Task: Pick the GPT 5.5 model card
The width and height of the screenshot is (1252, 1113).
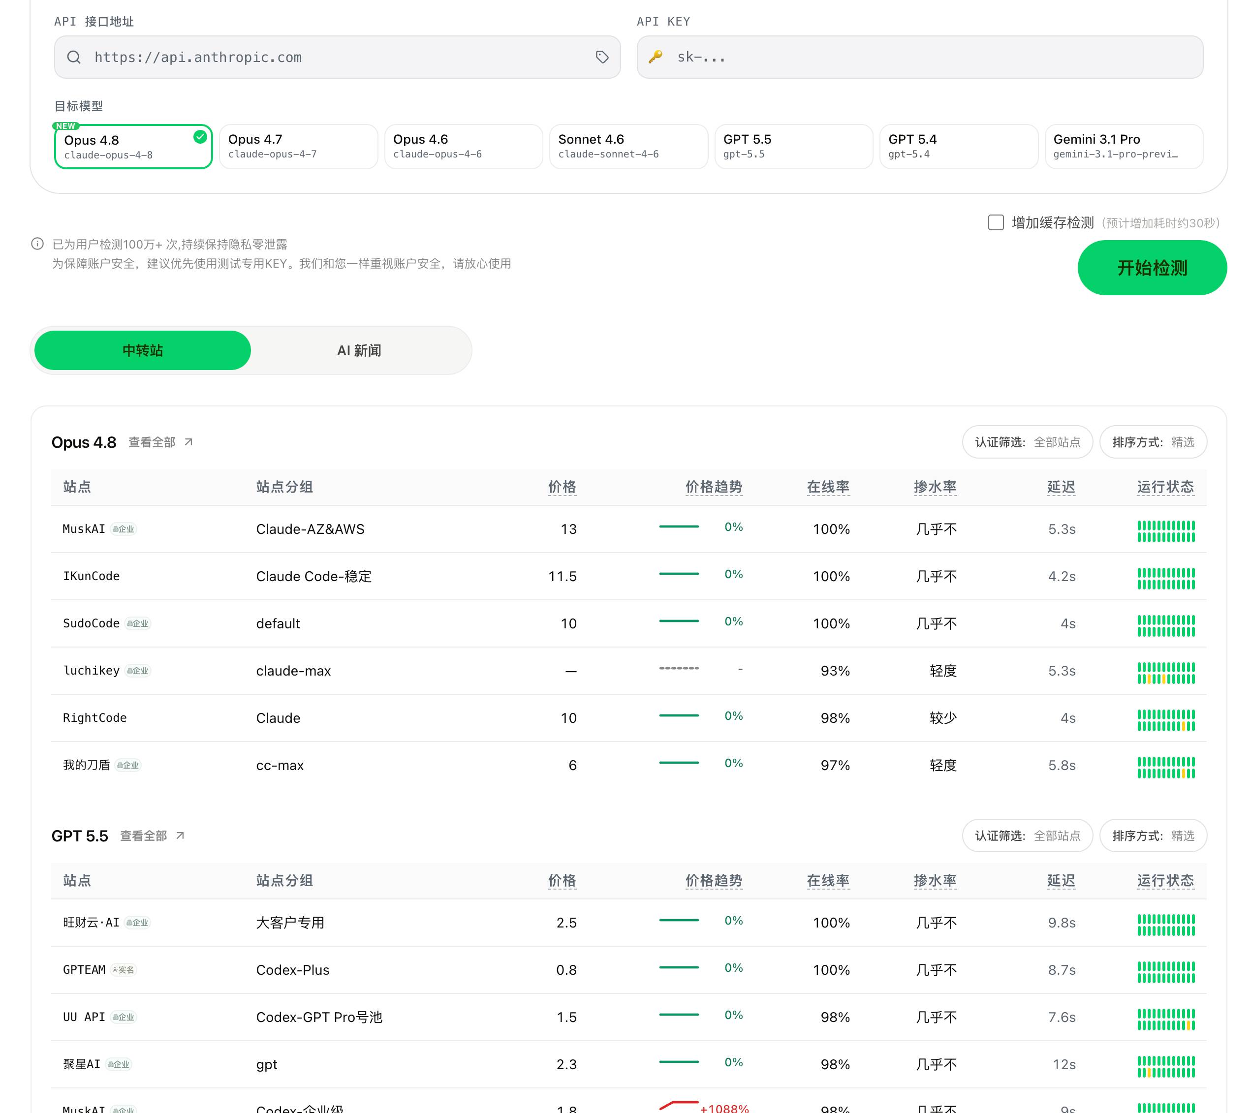Action: click(794, 147)
